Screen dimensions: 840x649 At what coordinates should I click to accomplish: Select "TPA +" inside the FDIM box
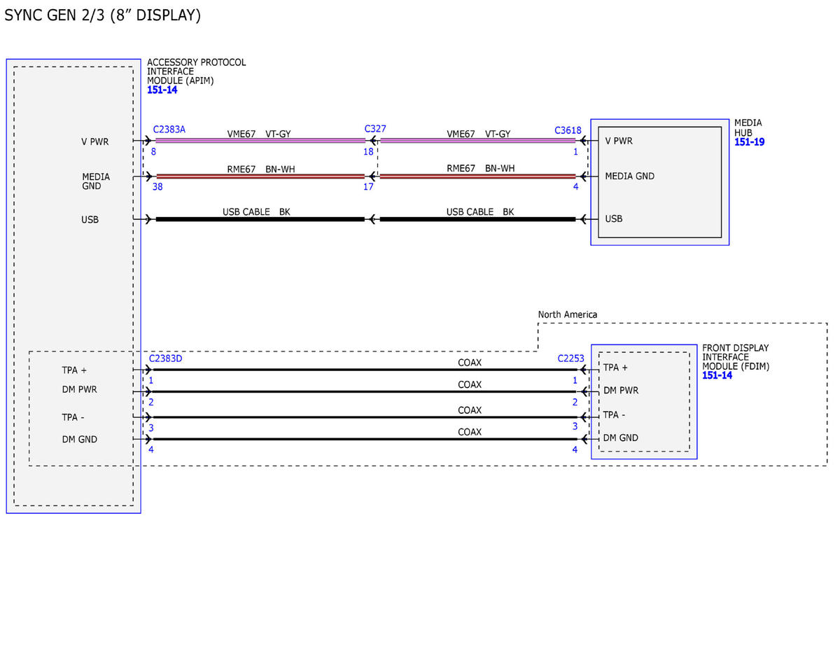(x=616, y=368)
